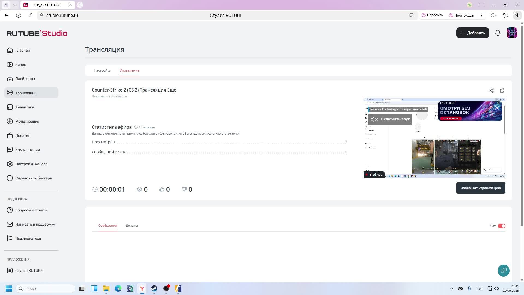The height and width of the screenshot is (295, 524).
Task: Close the RUTUBE ad banner in preview
Action: [x=497, y=108]
